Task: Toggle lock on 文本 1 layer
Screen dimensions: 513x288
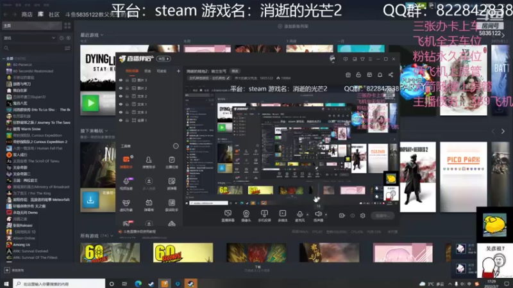Action: coord(127,104)
